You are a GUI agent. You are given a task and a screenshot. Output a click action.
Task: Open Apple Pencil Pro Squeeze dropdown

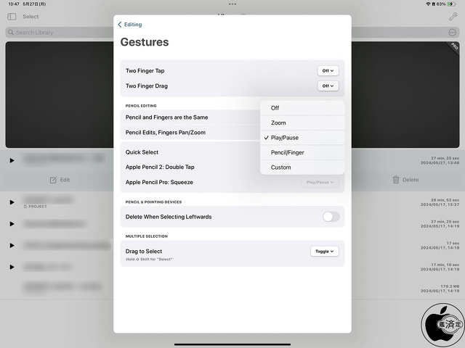point(320,182)
